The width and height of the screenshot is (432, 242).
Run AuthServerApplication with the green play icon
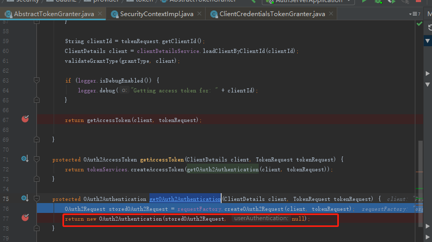pyautogui.click(x=364, y=1)
